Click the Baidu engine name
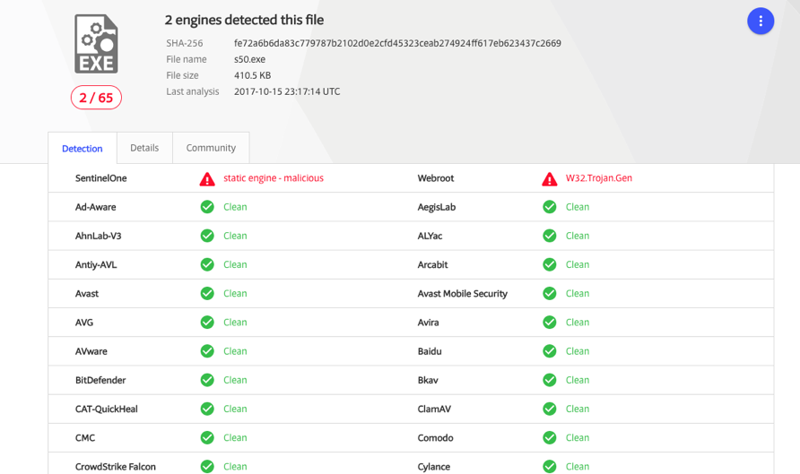The width and height of the screenshot is (800, 474). [x=430, y=351]
